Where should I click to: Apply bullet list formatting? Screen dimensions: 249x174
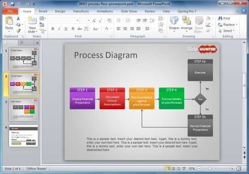point(118,20)
